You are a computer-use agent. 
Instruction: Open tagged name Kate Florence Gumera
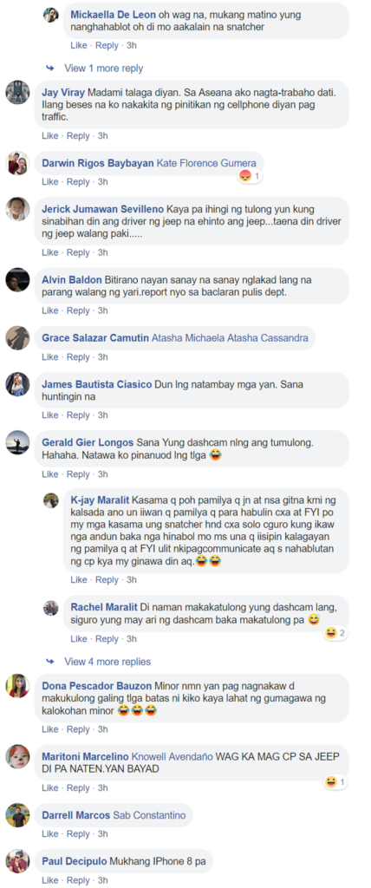click(206, 163)
